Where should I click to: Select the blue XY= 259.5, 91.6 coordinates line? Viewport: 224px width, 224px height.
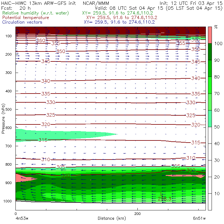point(119,22)
